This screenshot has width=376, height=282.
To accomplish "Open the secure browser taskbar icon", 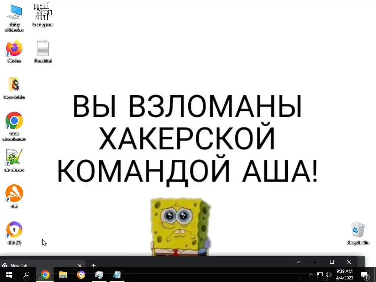I will (81, 275).
